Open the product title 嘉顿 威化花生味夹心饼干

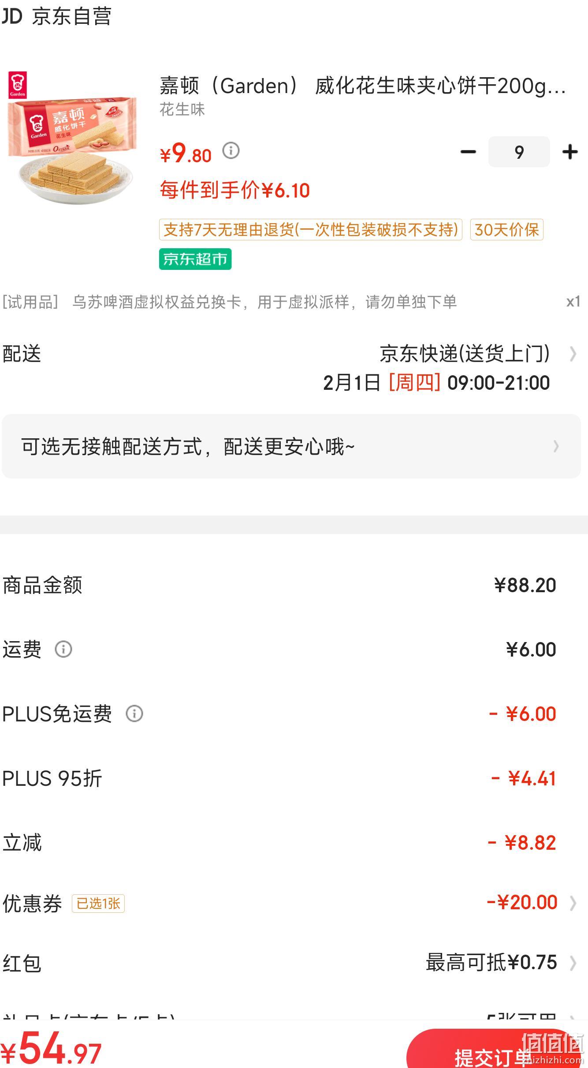pyautogui.click(x=362, y=86)
